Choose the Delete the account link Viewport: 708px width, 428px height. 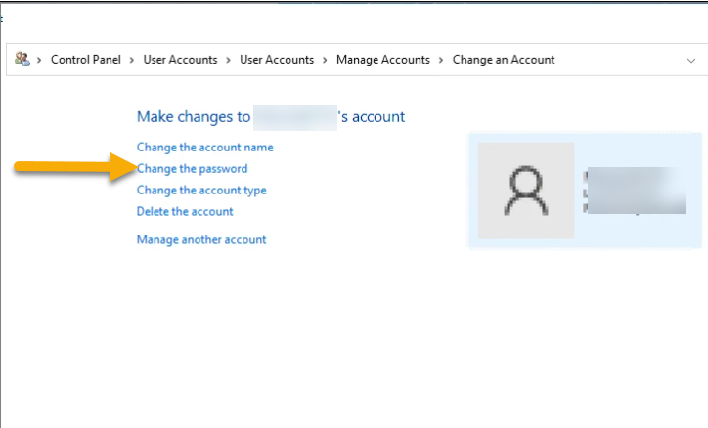point(185,211)
